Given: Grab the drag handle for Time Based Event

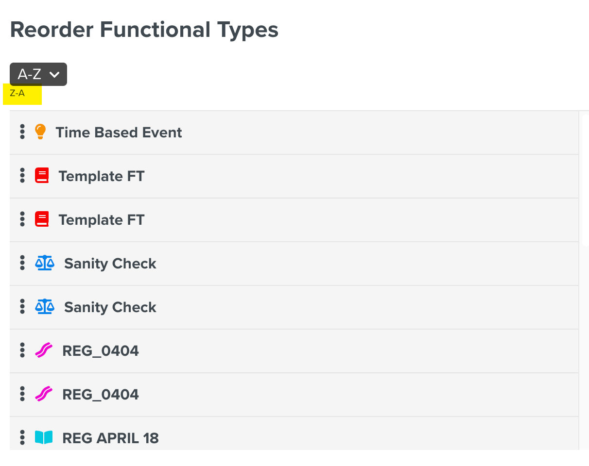Looking at the screenshot, I should tap(22, 132).
